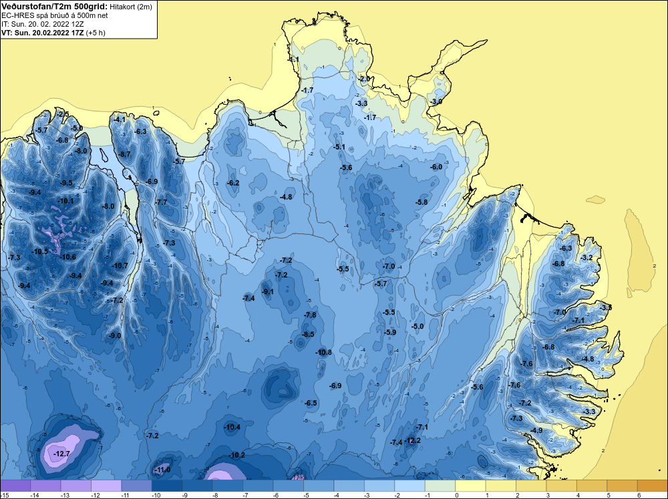The width and height of the screenshot is (668, 499).
Task: Click legend swatch between -6 and -5
Action: 289,486
